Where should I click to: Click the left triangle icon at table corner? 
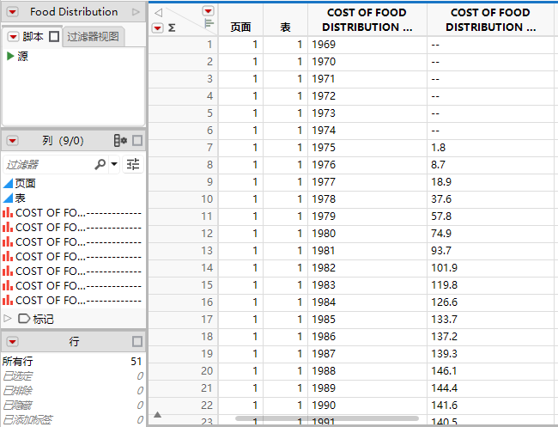tap(159, 13)
